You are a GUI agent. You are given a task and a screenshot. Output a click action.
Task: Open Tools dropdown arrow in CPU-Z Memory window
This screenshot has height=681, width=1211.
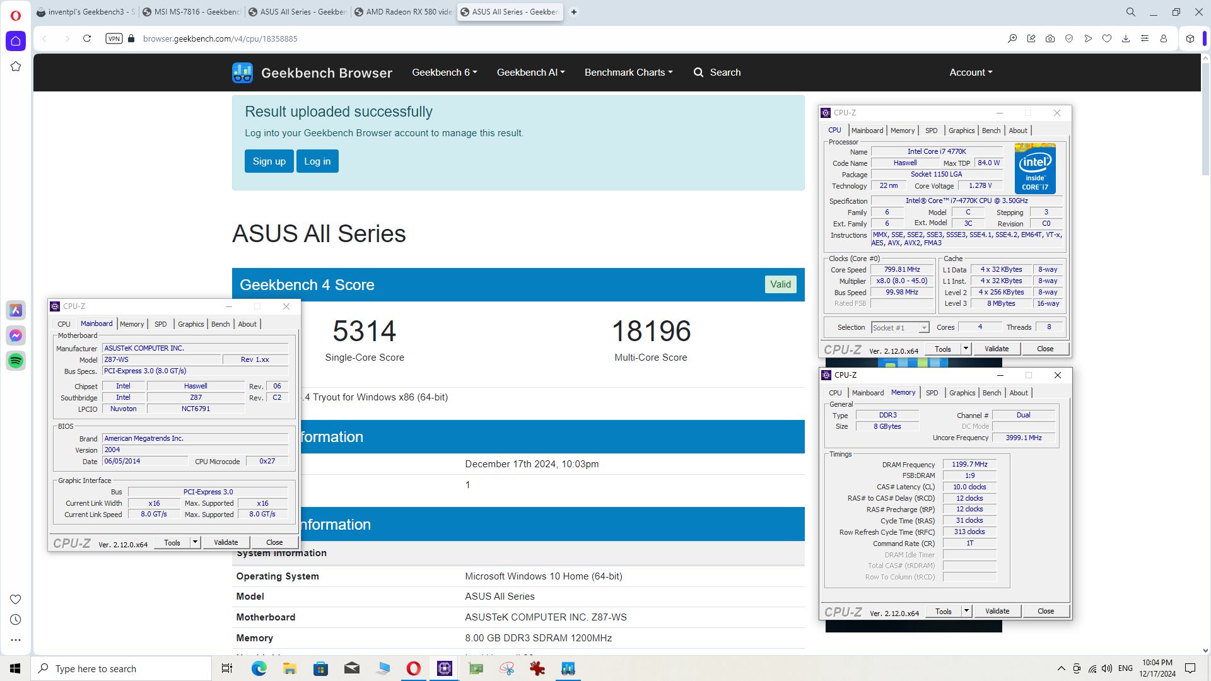point(966,611)
